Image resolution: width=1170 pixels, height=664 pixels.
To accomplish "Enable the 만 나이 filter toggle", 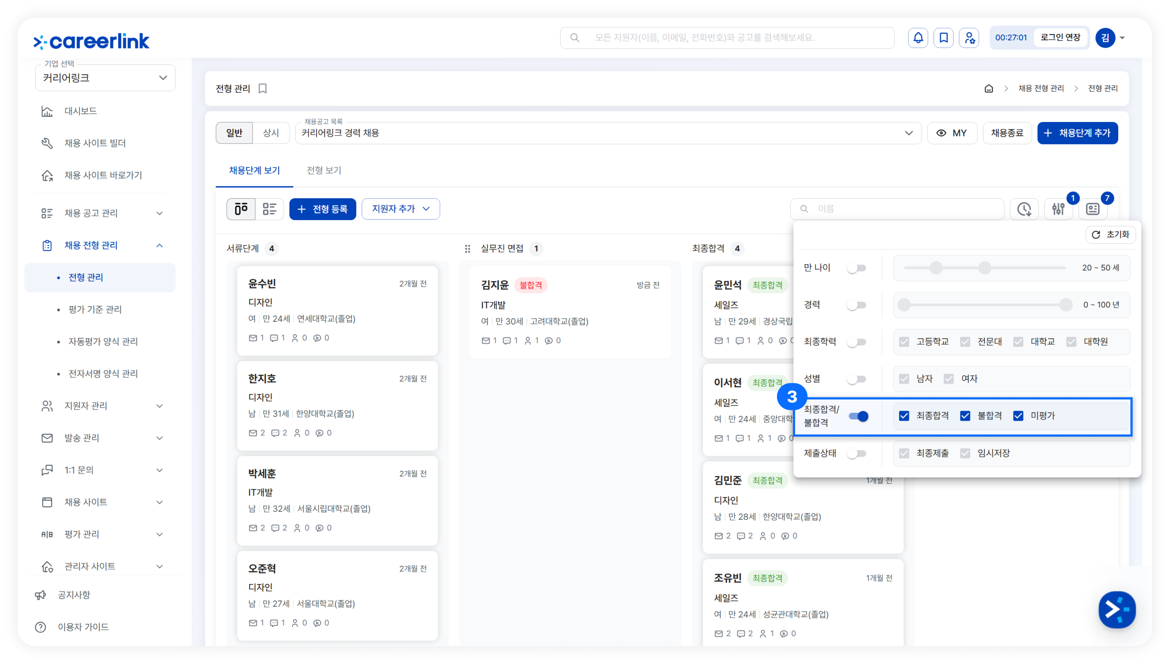I will click(857, 268).
